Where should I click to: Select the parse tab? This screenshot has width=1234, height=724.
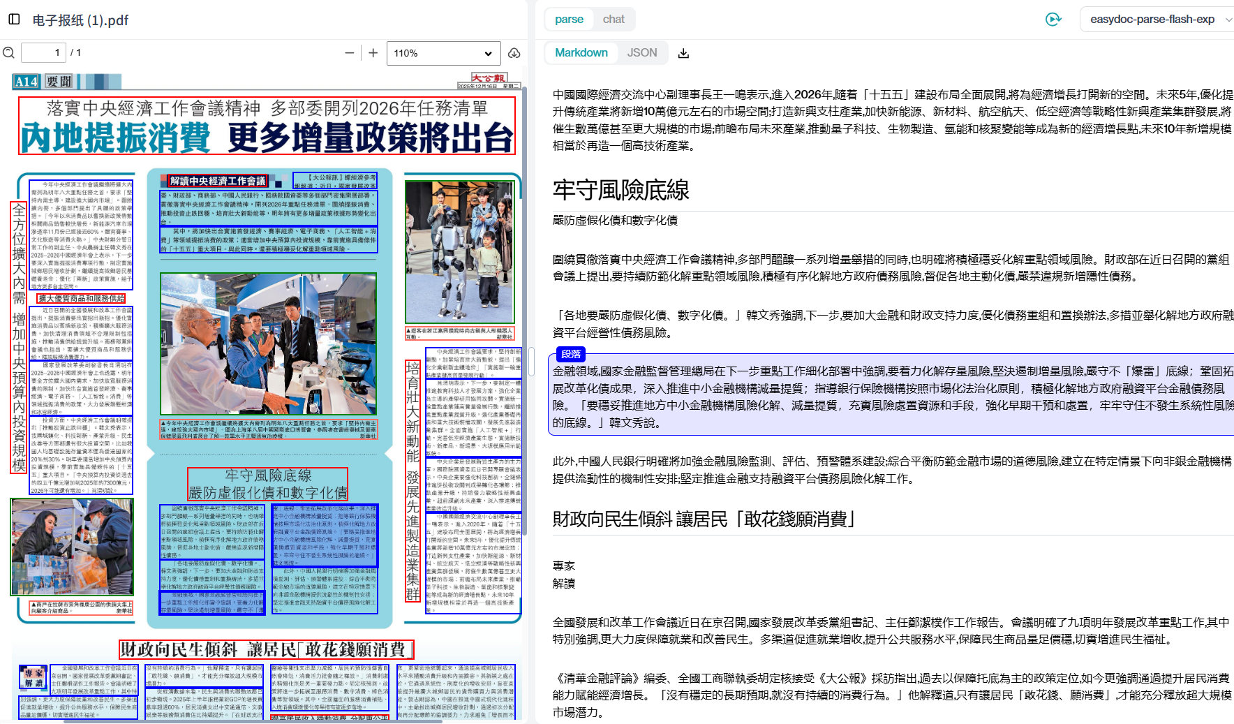pyautogui.click(x=569, y=20)
